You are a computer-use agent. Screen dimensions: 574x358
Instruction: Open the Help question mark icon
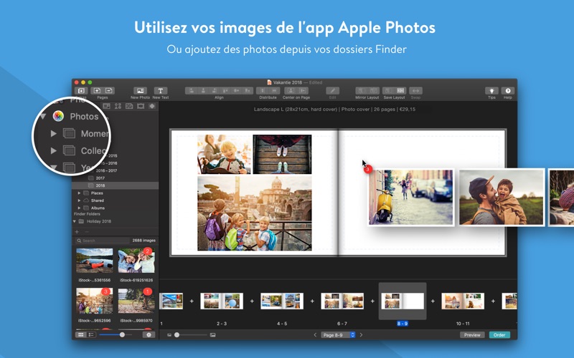point(508,91)
